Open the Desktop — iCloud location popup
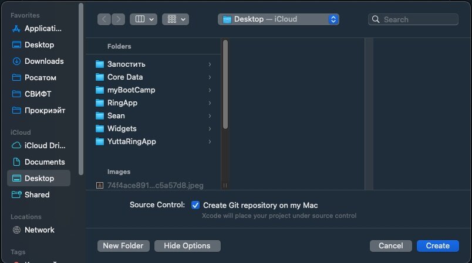The height and width of the screenshot is (263, 472). 278,19
